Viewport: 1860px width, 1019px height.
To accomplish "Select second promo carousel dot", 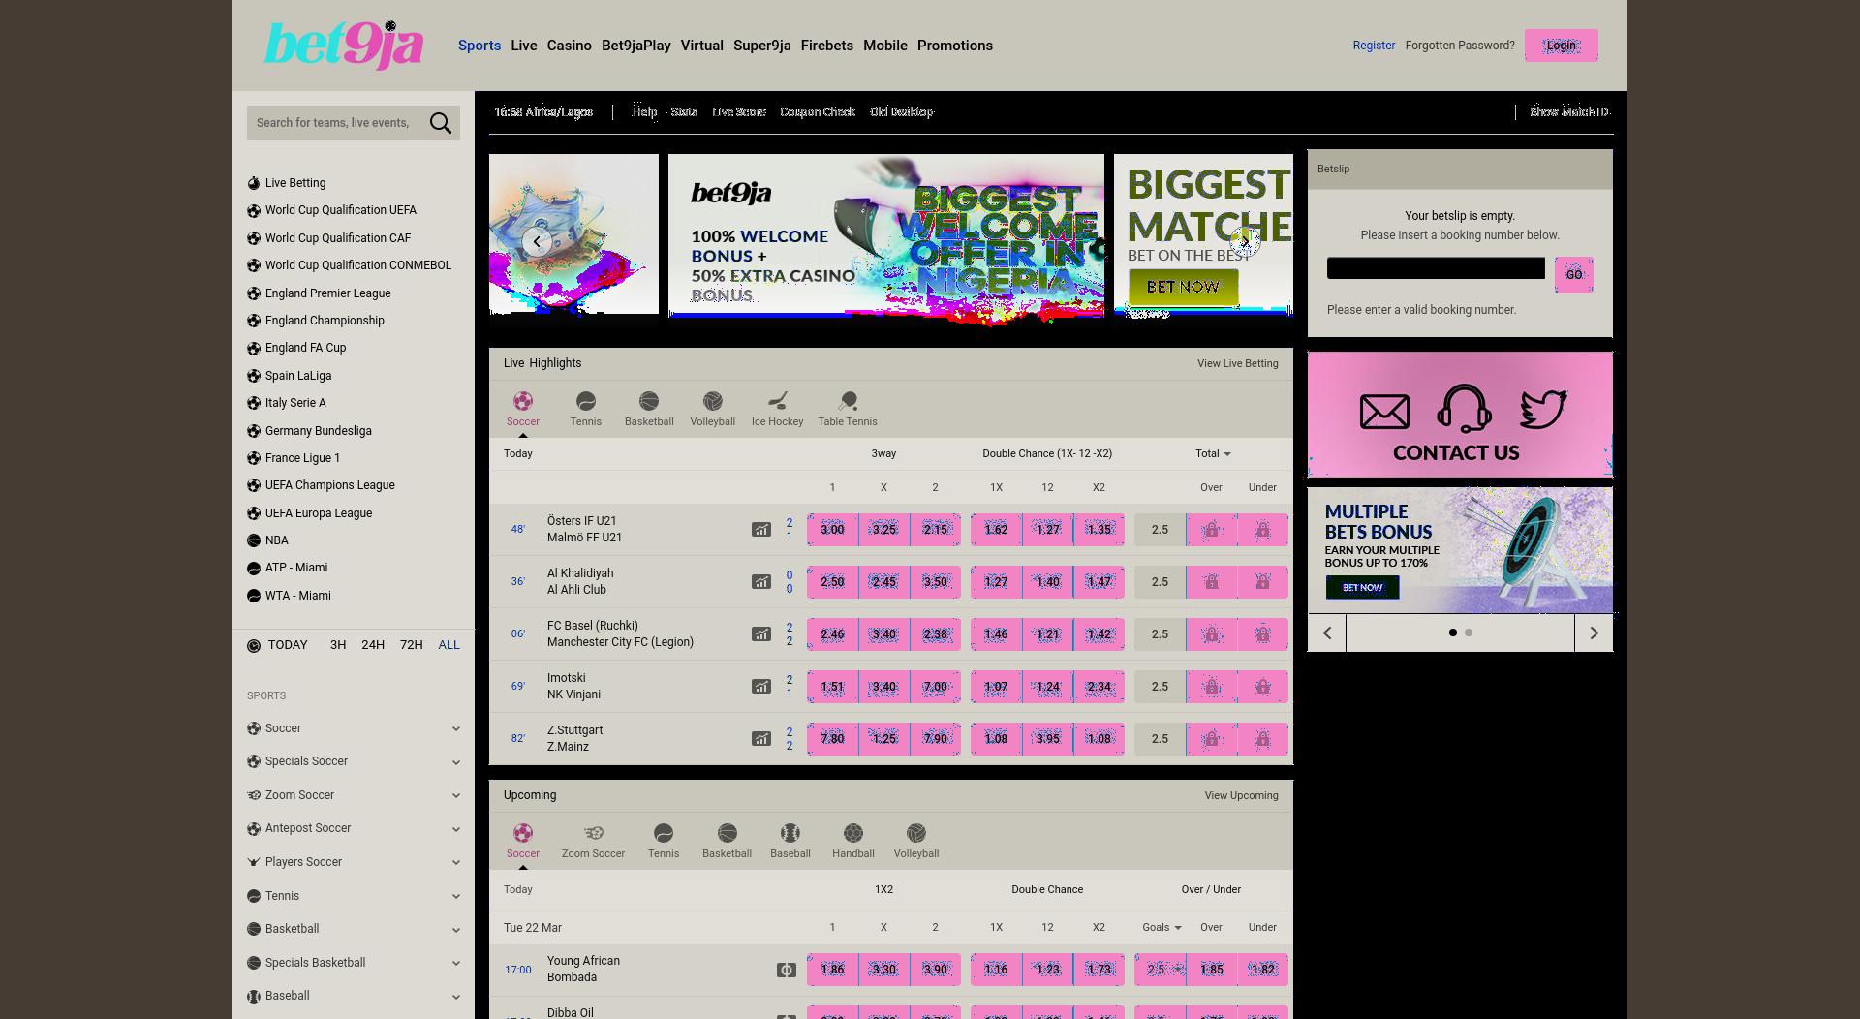I will point(1469,633).
